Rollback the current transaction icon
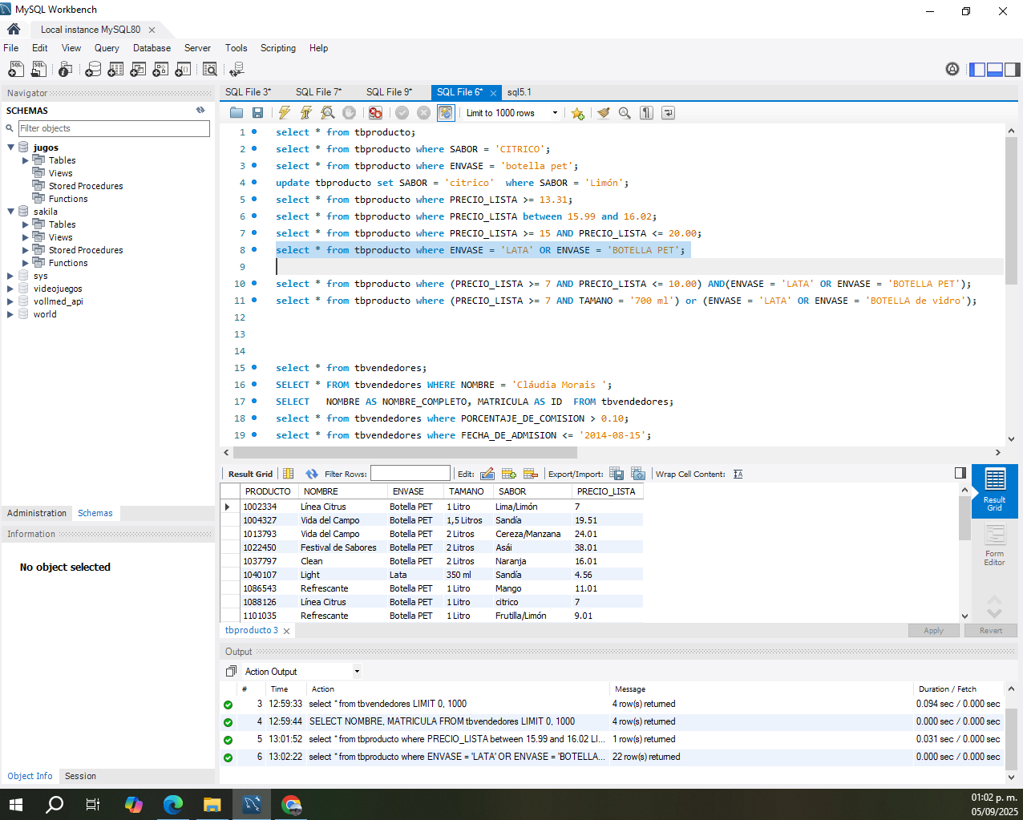This screenshot has width=1023, height=820. tap(423, 113)
